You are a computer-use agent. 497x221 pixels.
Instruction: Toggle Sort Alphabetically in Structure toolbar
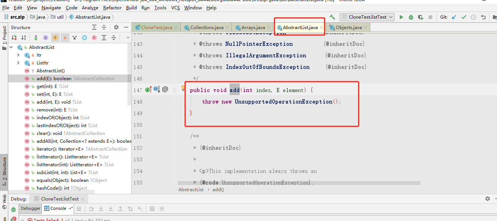coord(24,38)
